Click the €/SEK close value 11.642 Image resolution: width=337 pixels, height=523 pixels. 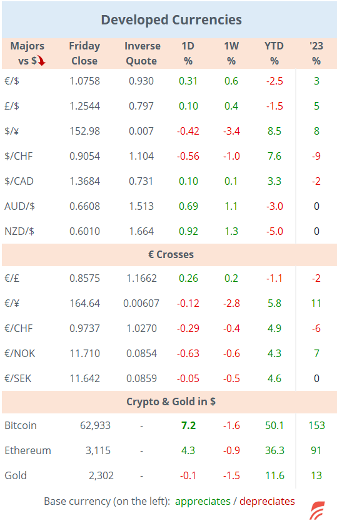[84, 378]
